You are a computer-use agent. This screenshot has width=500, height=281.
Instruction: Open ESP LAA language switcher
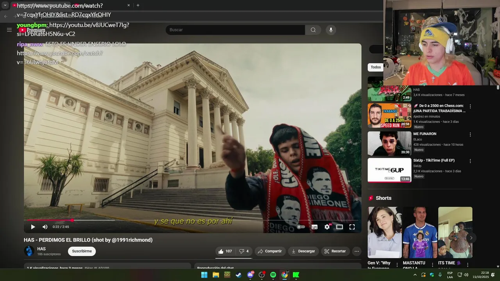coord(450,275)
